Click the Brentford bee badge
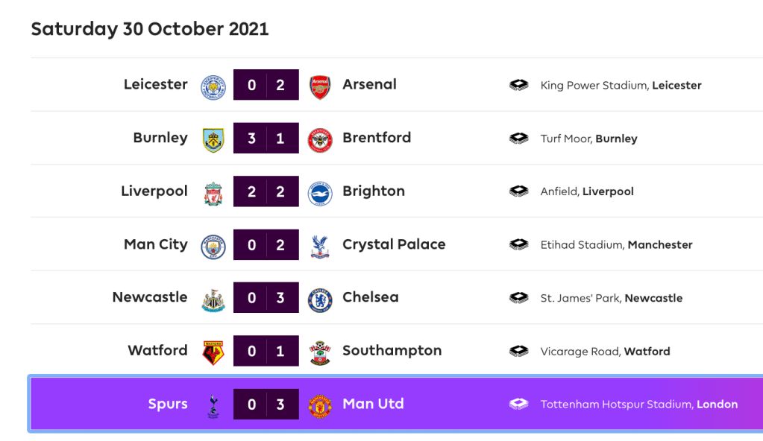This screenshot has width=763, height=441. 319,139
